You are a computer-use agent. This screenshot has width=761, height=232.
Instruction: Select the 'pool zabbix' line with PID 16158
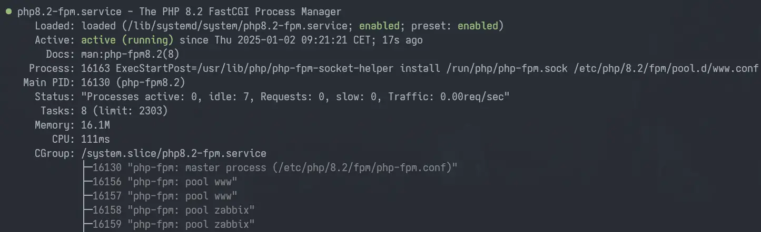169,210
